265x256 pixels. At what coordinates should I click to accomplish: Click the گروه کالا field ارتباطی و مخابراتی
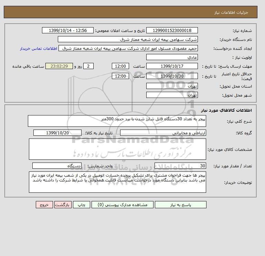pos(163,133)
